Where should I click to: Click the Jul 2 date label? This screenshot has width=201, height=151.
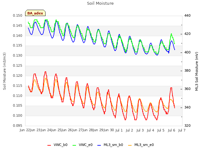coord(129,130)
